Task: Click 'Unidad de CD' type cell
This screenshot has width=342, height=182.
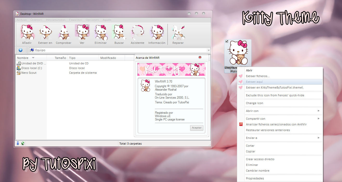Action: coord(79,63)
